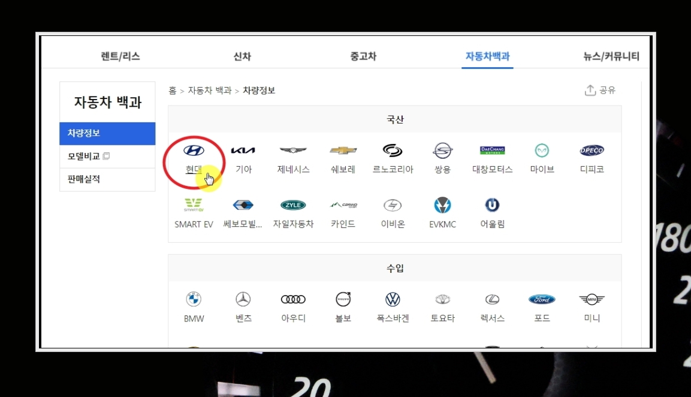Image resolution: width=691 pixels, height=397 pixels.
Task: Click the share upload icon
Action: pyautogui.click(x=590, y=90)
